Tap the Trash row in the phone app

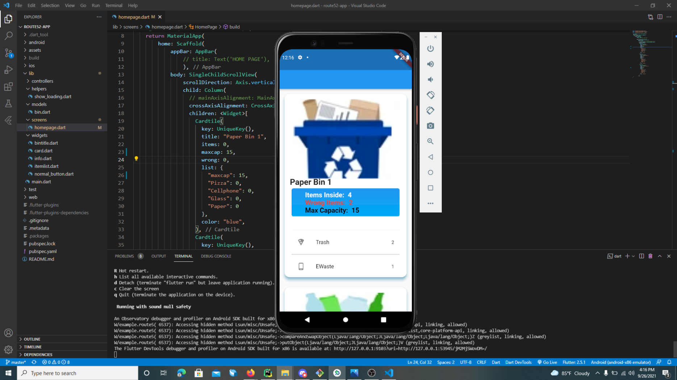click(x=346, y=242)
